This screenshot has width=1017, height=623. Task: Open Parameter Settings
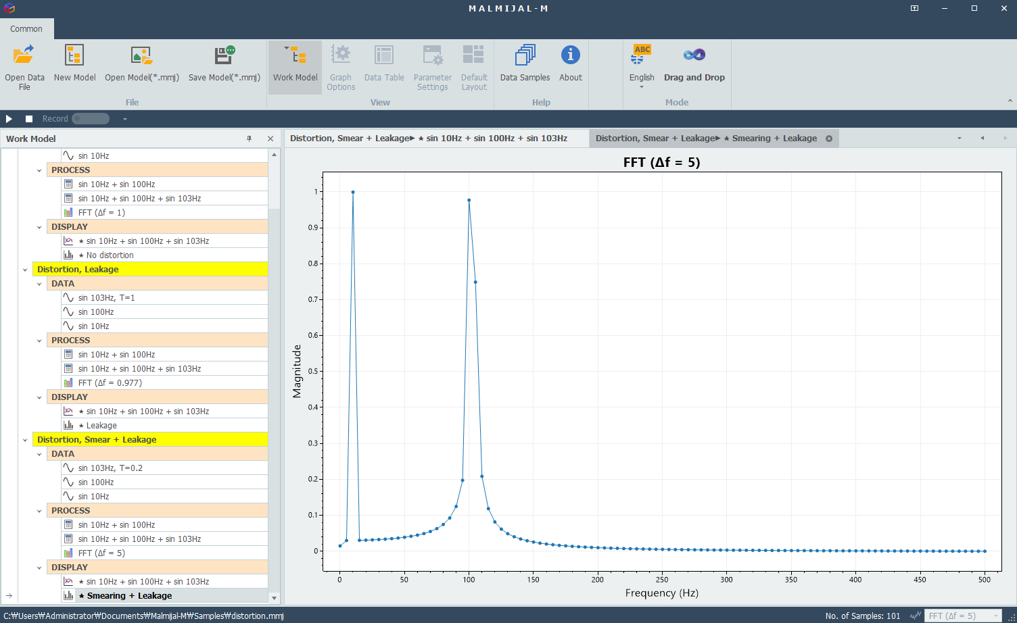pos(433,67)
